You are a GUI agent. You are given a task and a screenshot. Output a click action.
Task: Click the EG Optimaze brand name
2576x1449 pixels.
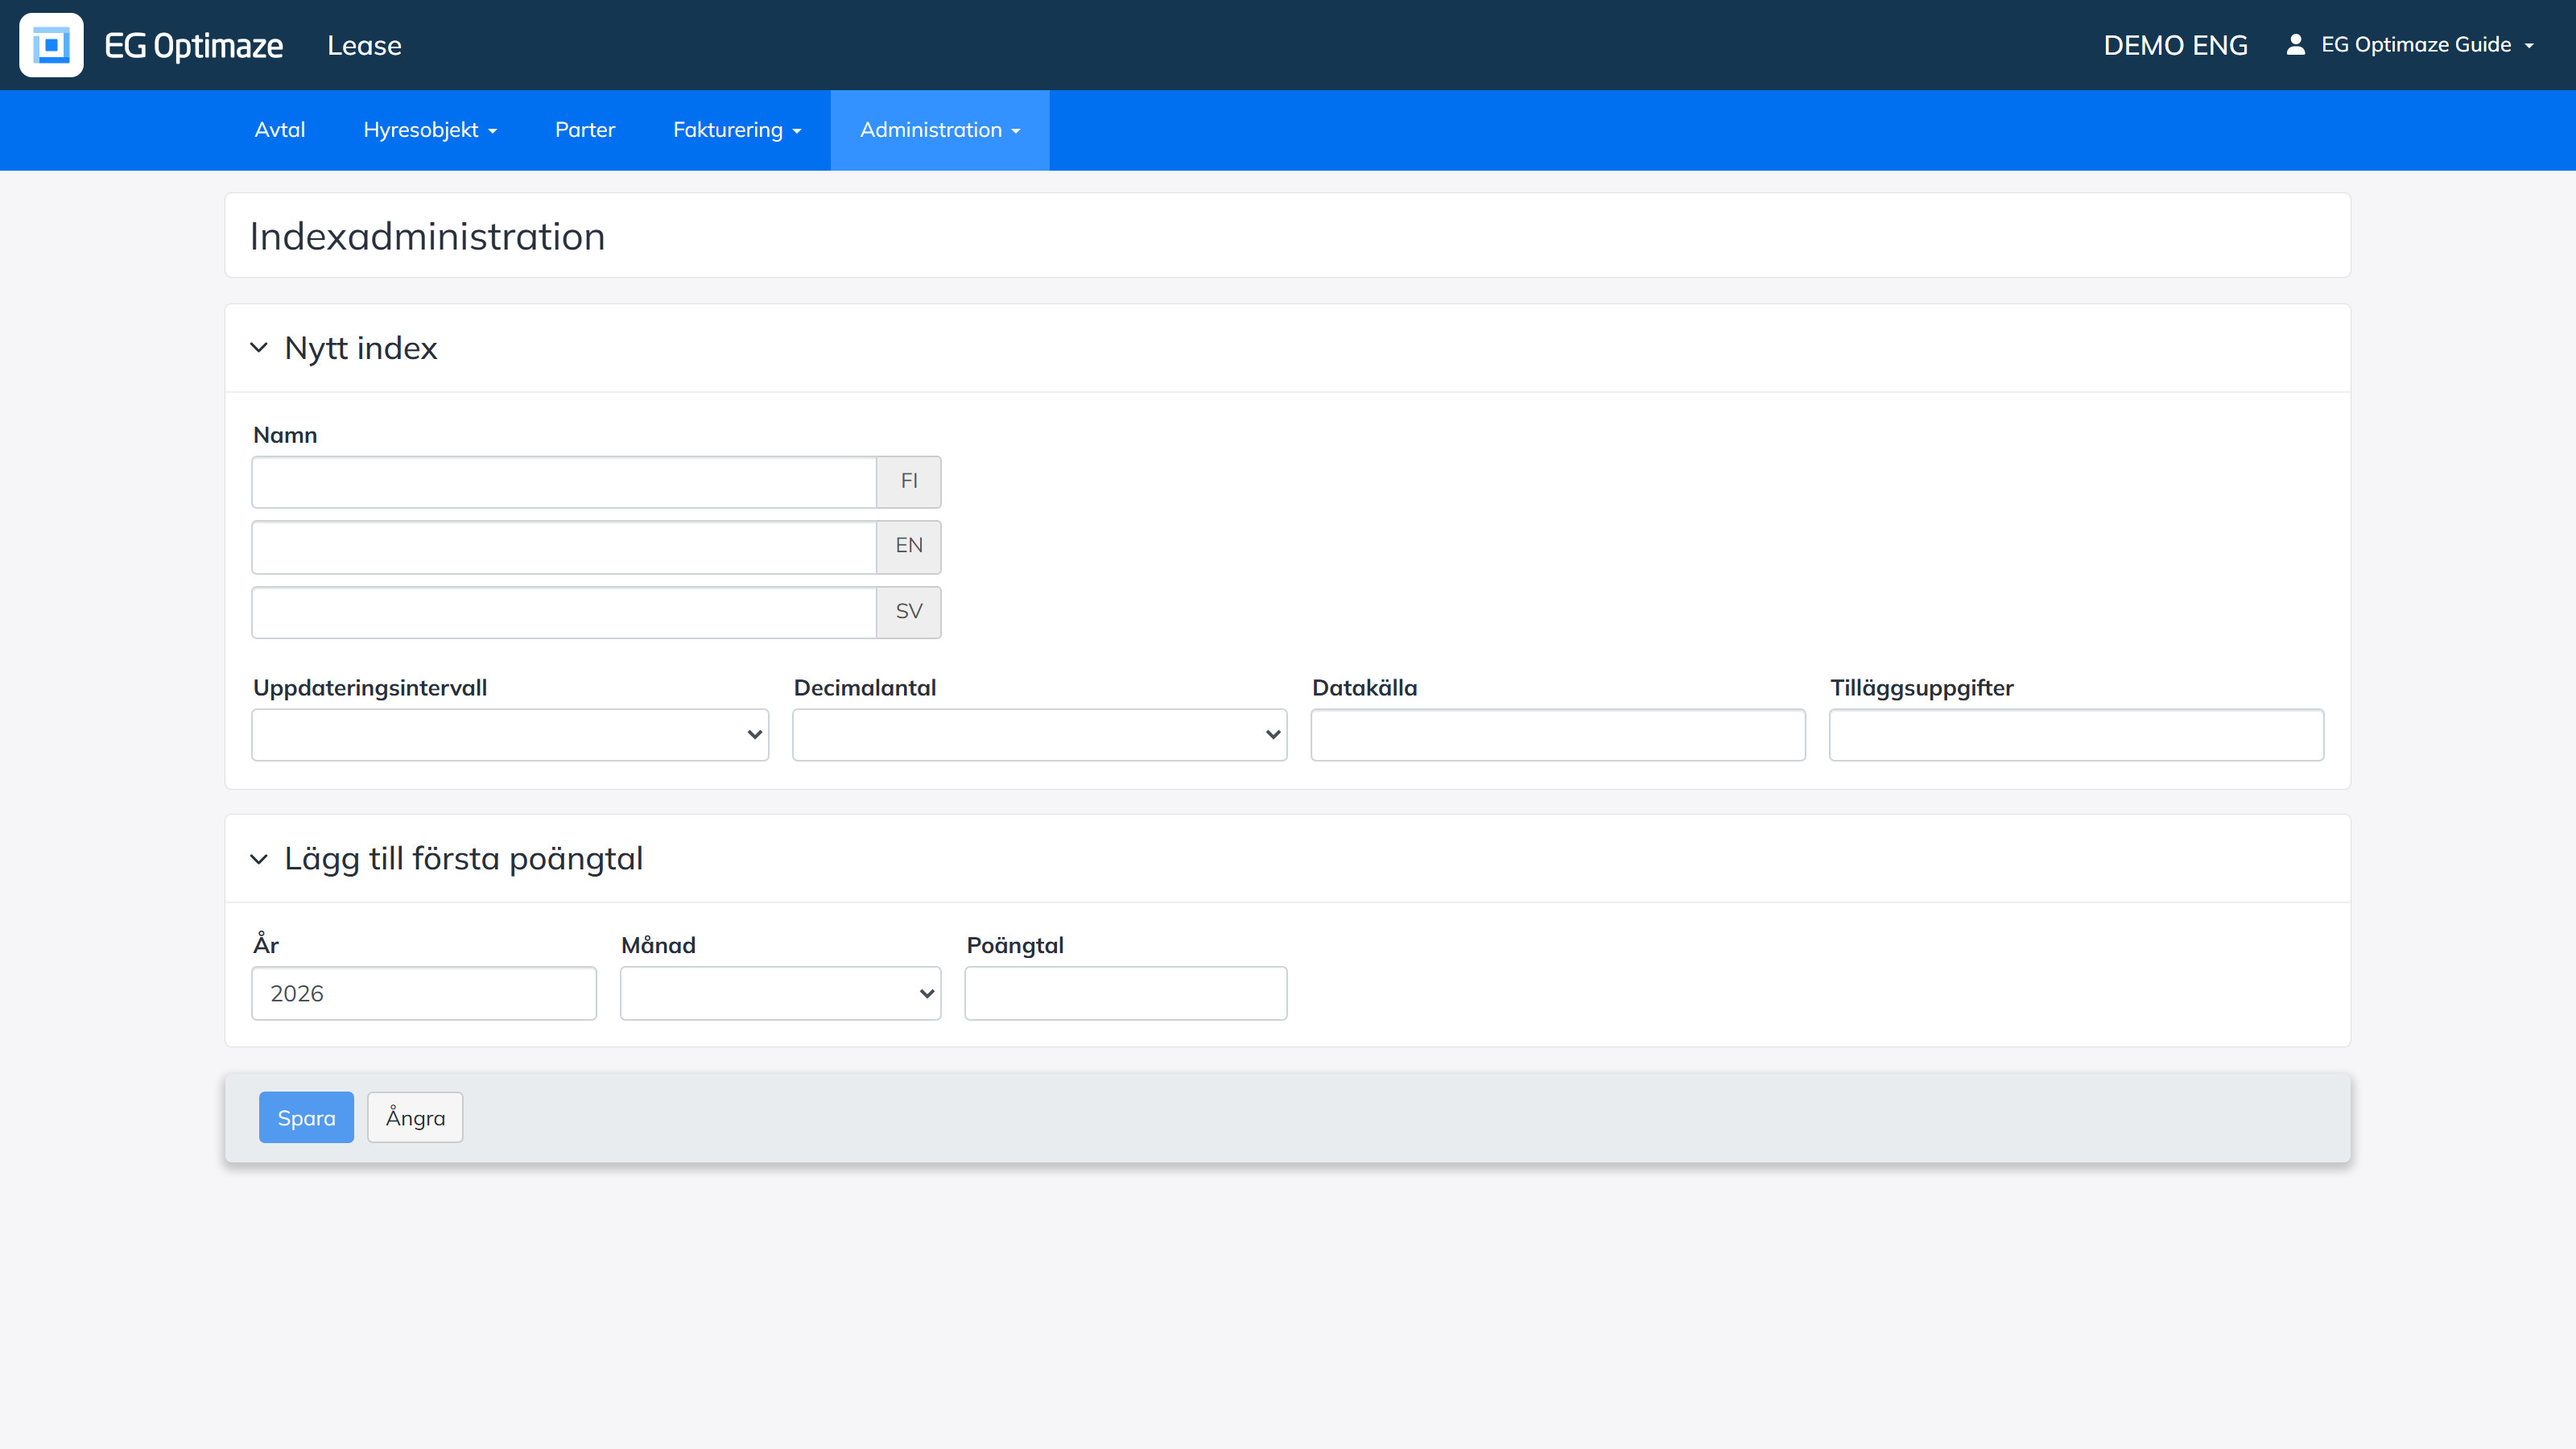tap(194, 46)
